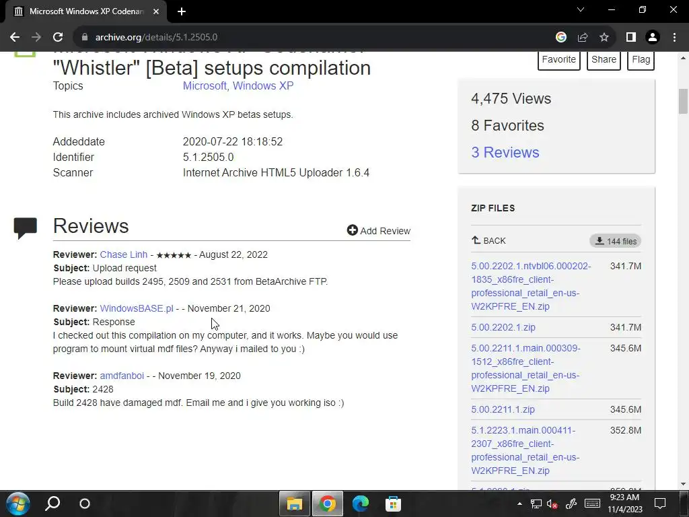Click the 8 Favorites text
Image resolution: width=689 pixels, height=517 pixels.
pos(507,126)
